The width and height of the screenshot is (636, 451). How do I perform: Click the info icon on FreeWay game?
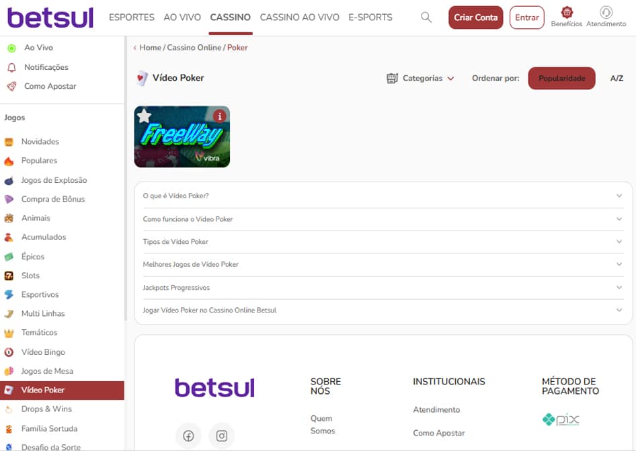(220, 115)
